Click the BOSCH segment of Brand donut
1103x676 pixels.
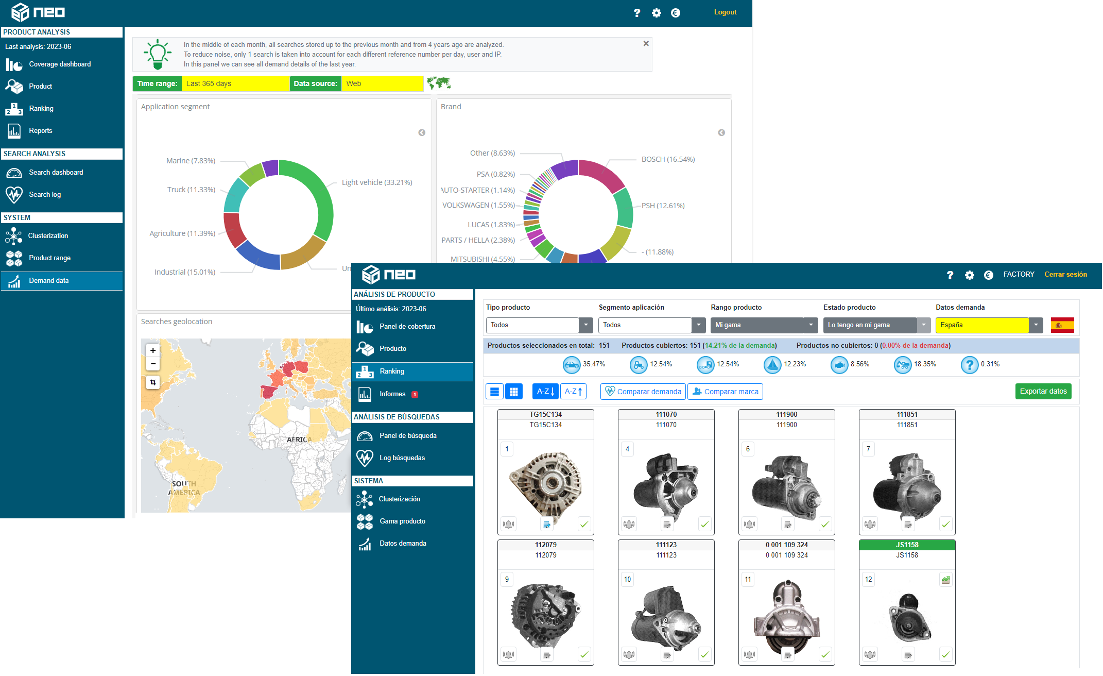pos(604,173)
